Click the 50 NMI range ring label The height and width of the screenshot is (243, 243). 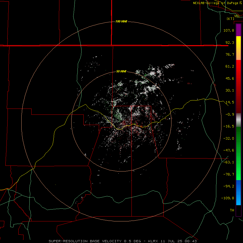121,71
